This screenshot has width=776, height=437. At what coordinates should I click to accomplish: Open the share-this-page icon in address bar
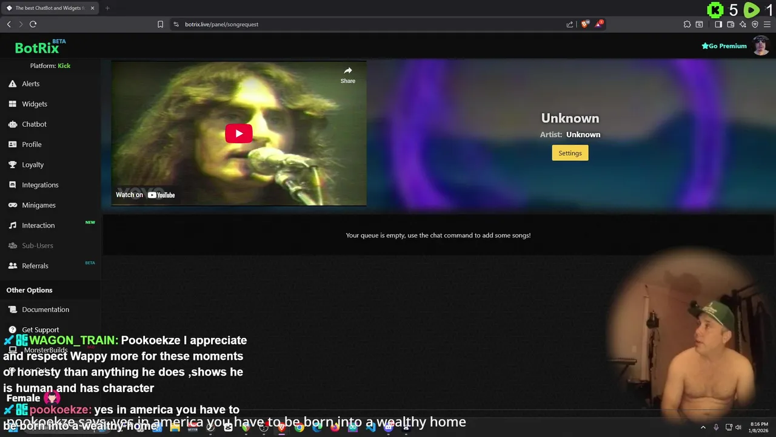click(x=570, y=24)
